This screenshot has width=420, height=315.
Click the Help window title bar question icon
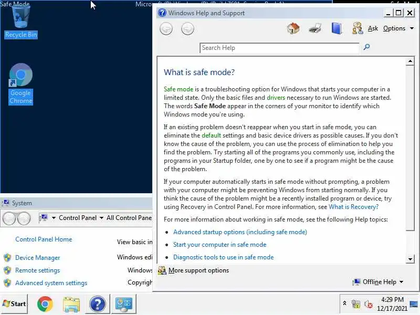click(162, 13)
